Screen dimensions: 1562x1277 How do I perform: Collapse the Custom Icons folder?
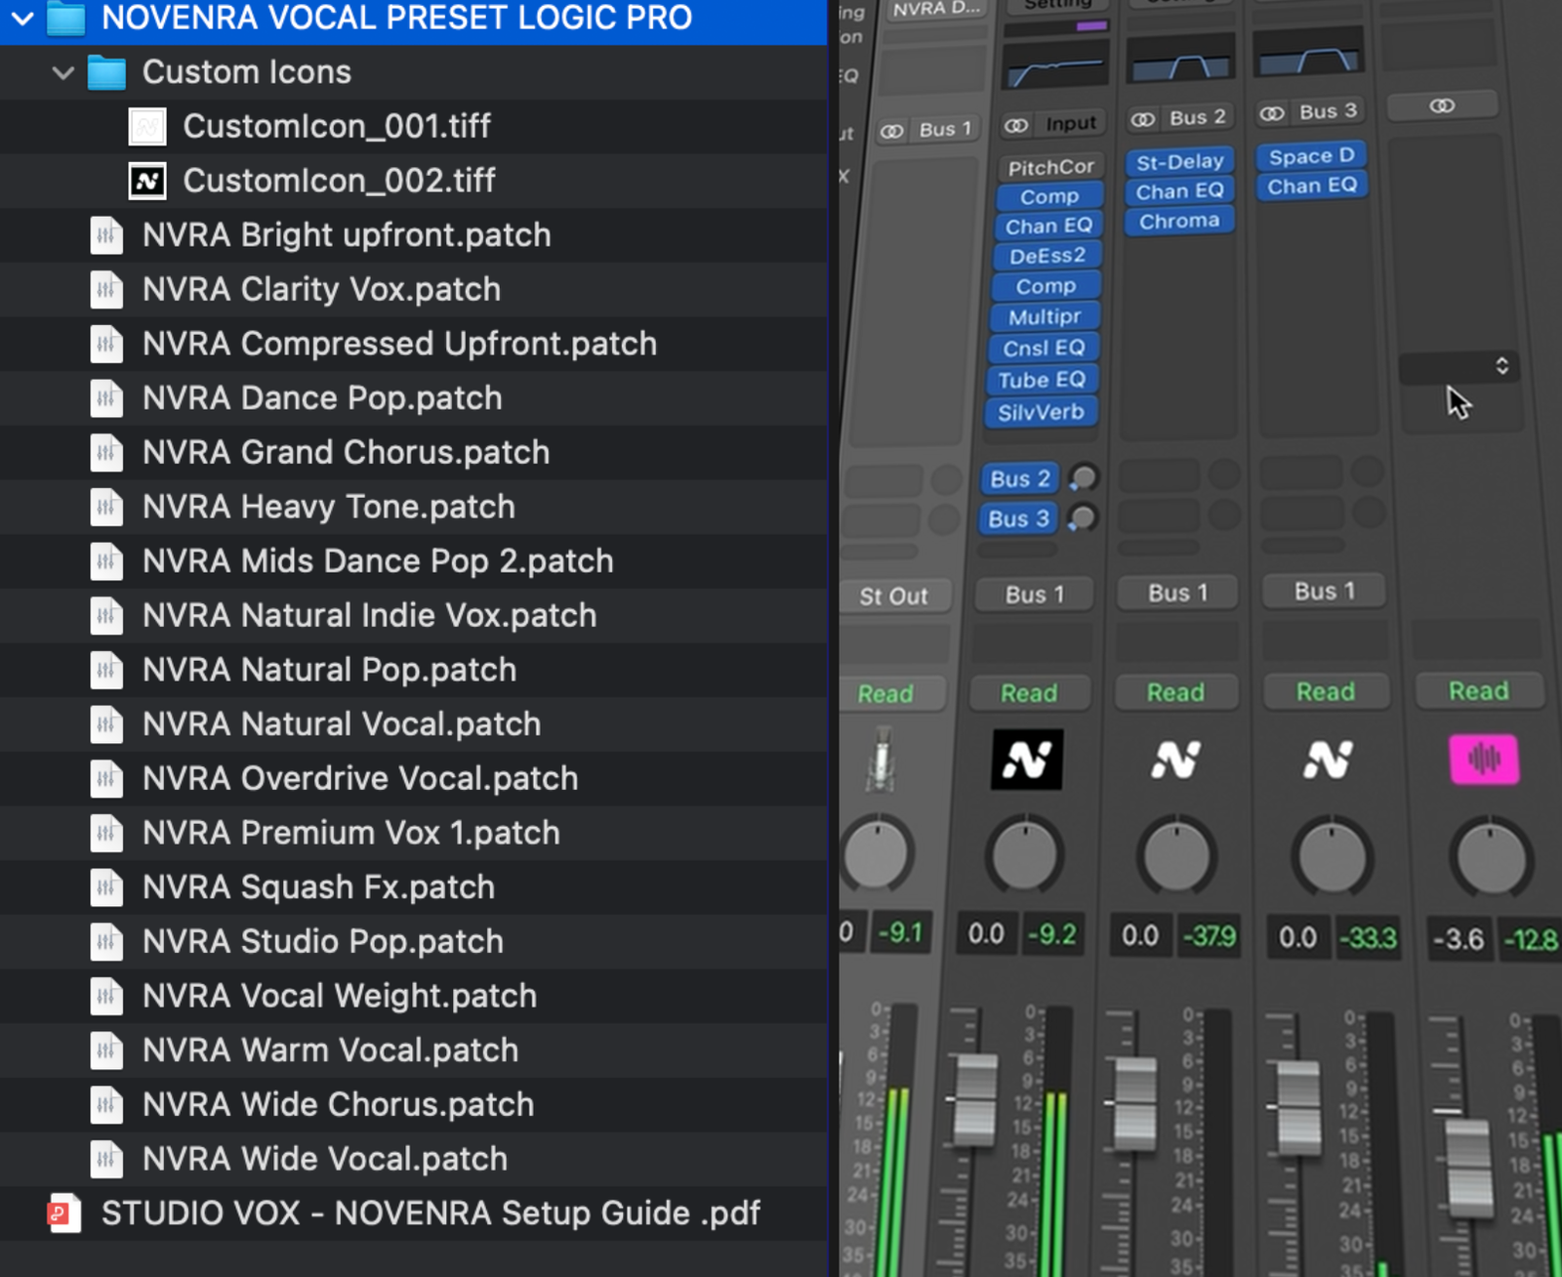click(x=62, y=72)
